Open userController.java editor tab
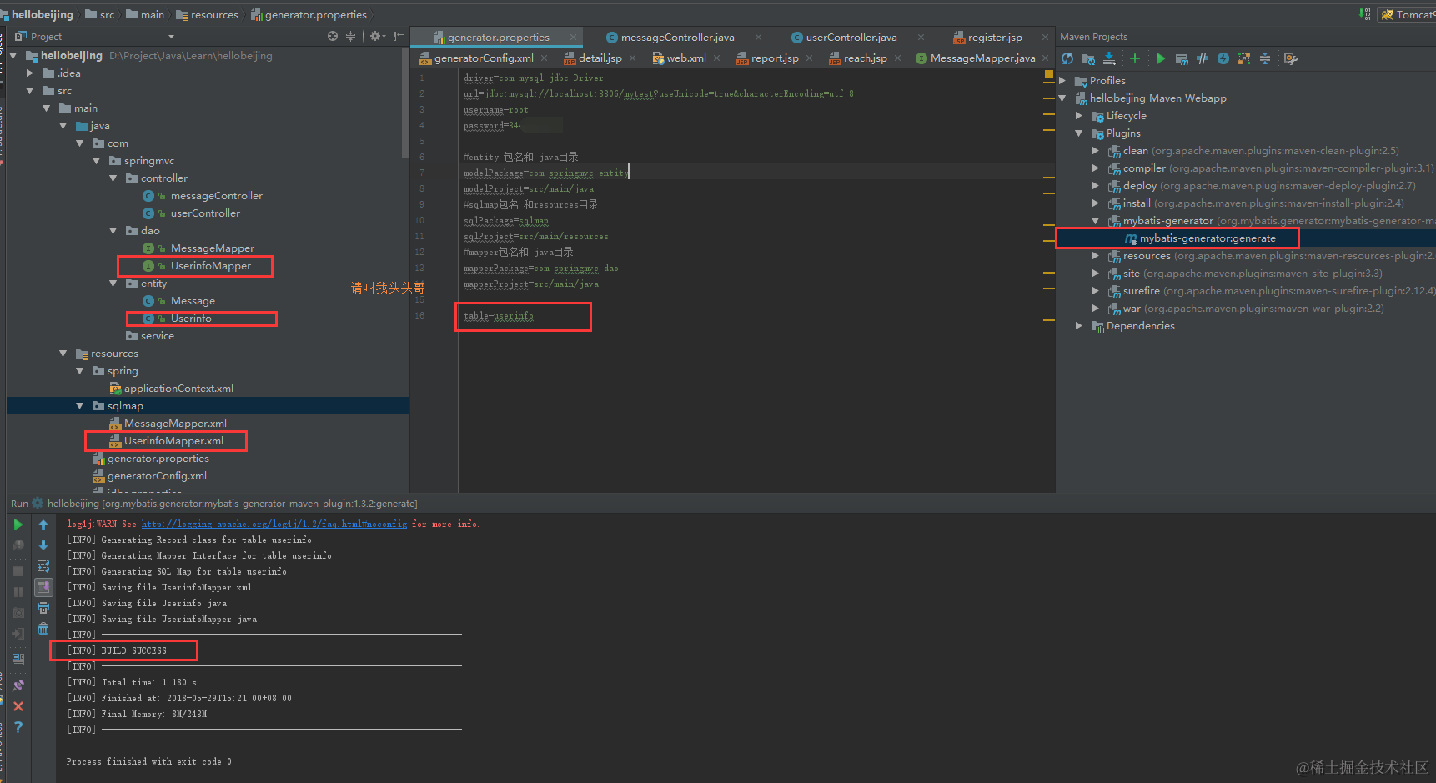1436x783 pixels. coord(851,37)
